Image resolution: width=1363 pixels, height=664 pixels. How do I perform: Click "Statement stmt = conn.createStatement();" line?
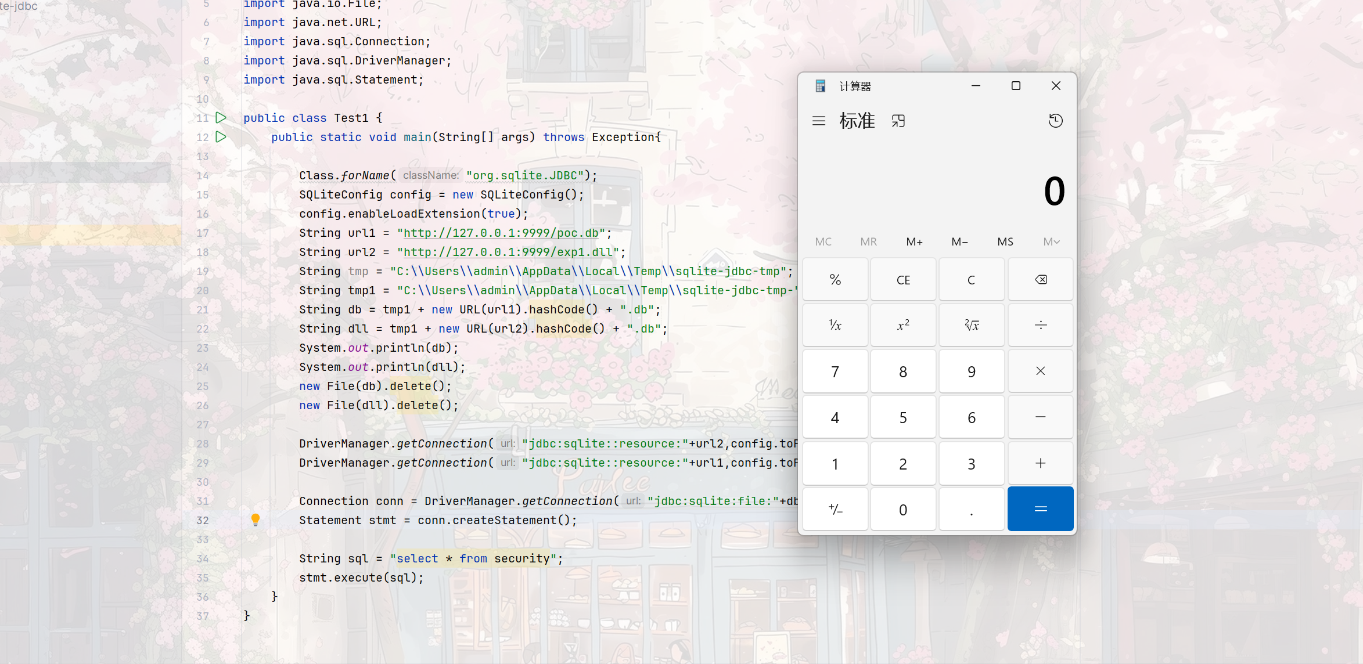click(x=438, y=520)
